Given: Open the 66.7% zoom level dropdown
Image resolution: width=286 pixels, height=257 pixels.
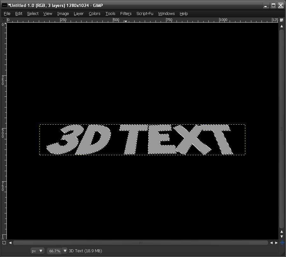Looking at the screenshot, I should coord(54,251).
